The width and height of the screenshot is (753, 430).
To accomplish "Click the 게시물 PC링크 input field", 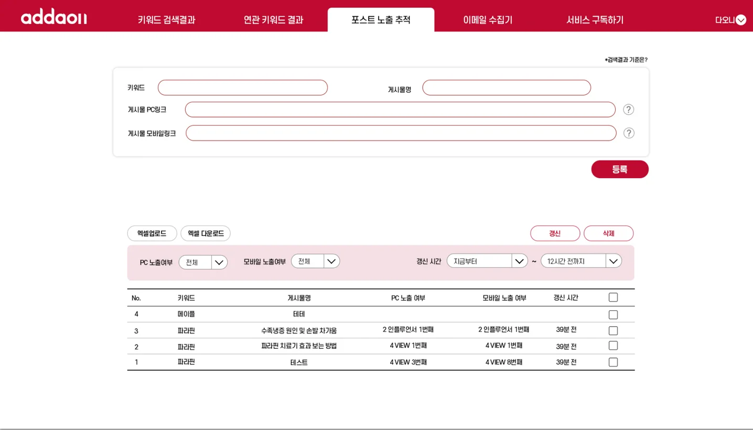I will [x=400, y=110].
